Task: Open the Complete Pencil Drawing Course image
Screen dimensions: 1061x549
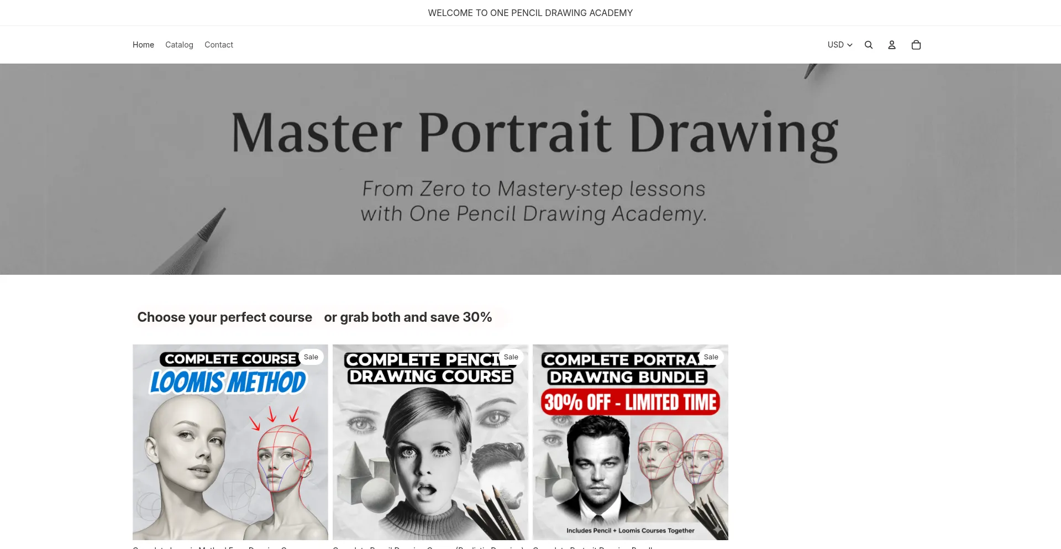Action: click(430, 442)
